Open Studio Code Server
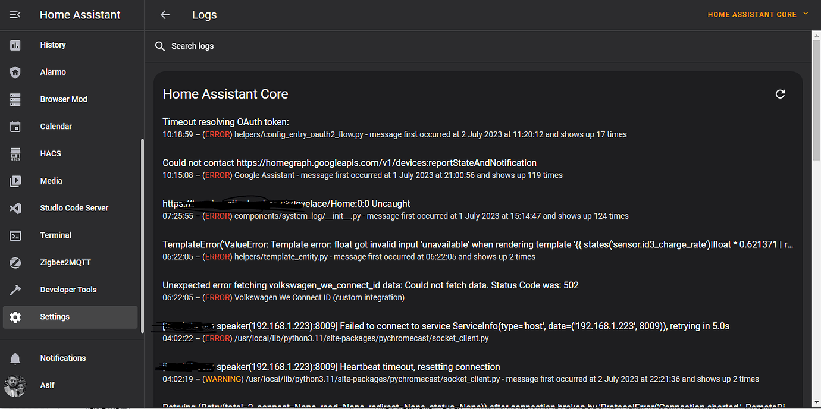Image resolution: width=821 pixels, height=409 pixels. click(x=74, y=208)
